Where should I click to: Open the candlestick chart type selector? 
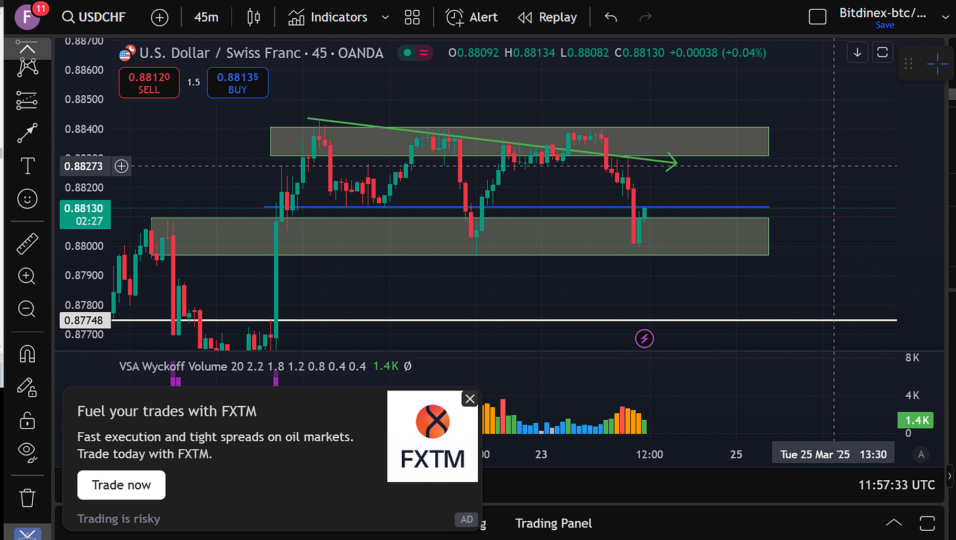[x=253, y=17]
